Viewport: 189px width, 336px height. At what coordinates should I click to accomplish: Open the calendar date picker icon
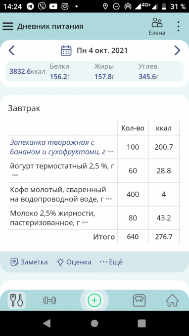pyautogui.click(x=66, y=50)
